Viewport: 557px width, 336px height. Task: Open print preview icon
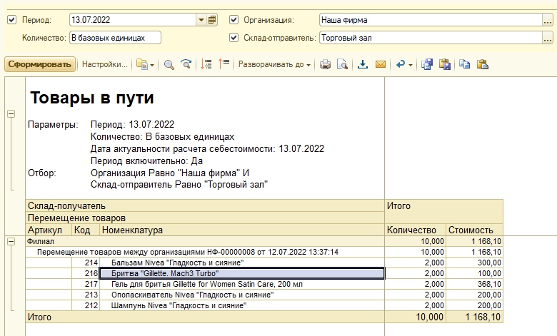point(342,64)
